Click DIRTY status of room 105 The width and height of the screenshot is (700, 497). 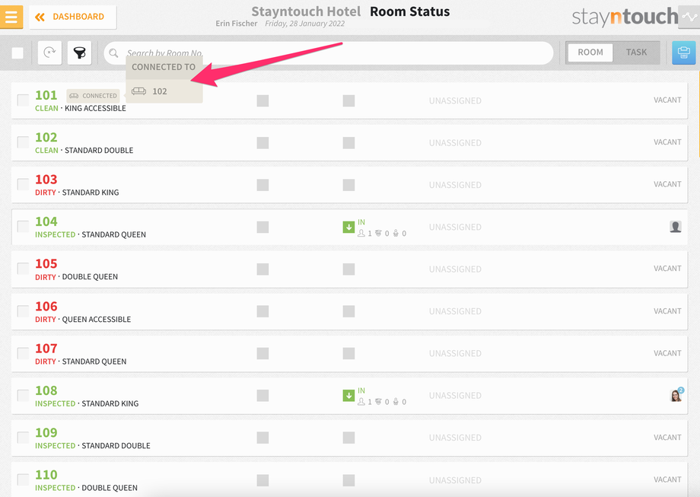click(x=46, y=277)
